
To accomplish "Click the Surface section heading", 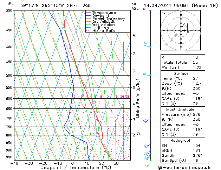I will pyautogui.click(x=181, y=73).
